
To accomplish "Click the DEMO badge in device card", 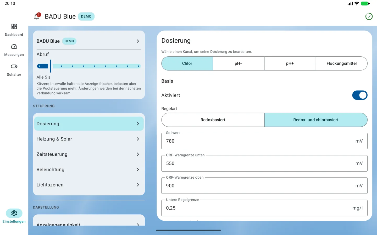I will click(69, 41).
